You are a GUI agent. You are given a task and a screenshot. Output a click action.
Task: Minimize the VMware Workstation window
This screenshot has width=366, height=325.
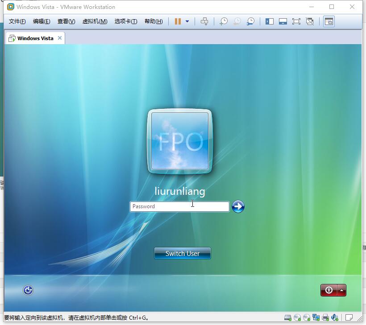point(312,7)
